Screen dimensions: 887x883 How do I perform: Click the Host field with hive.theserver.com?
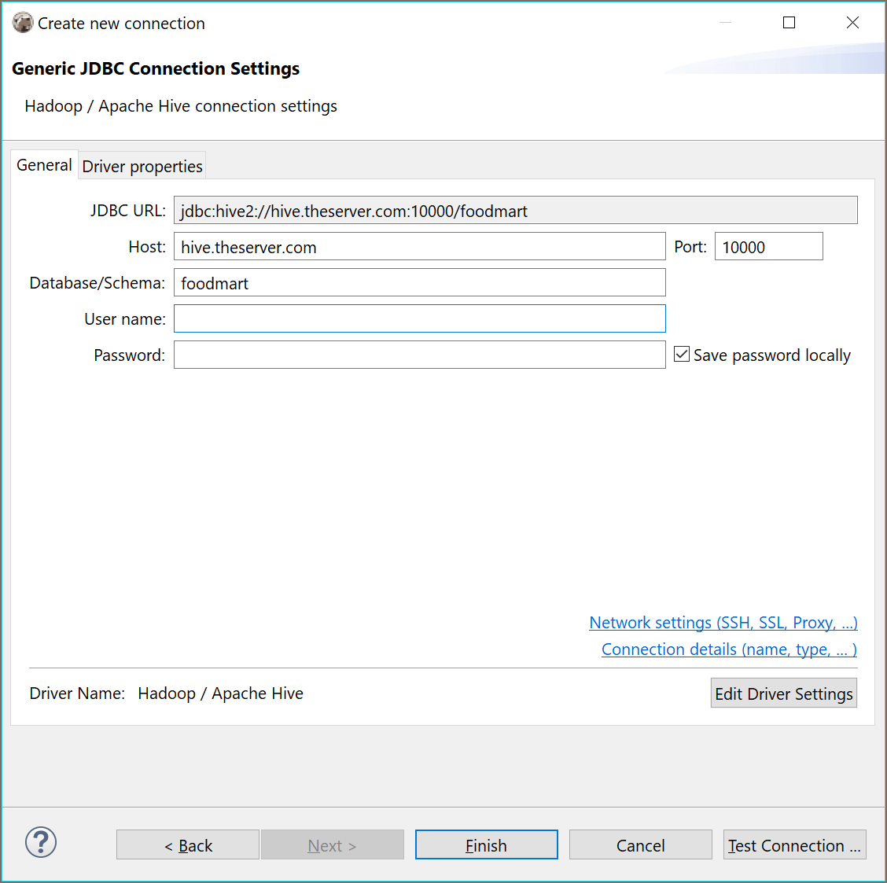(419, 247)
